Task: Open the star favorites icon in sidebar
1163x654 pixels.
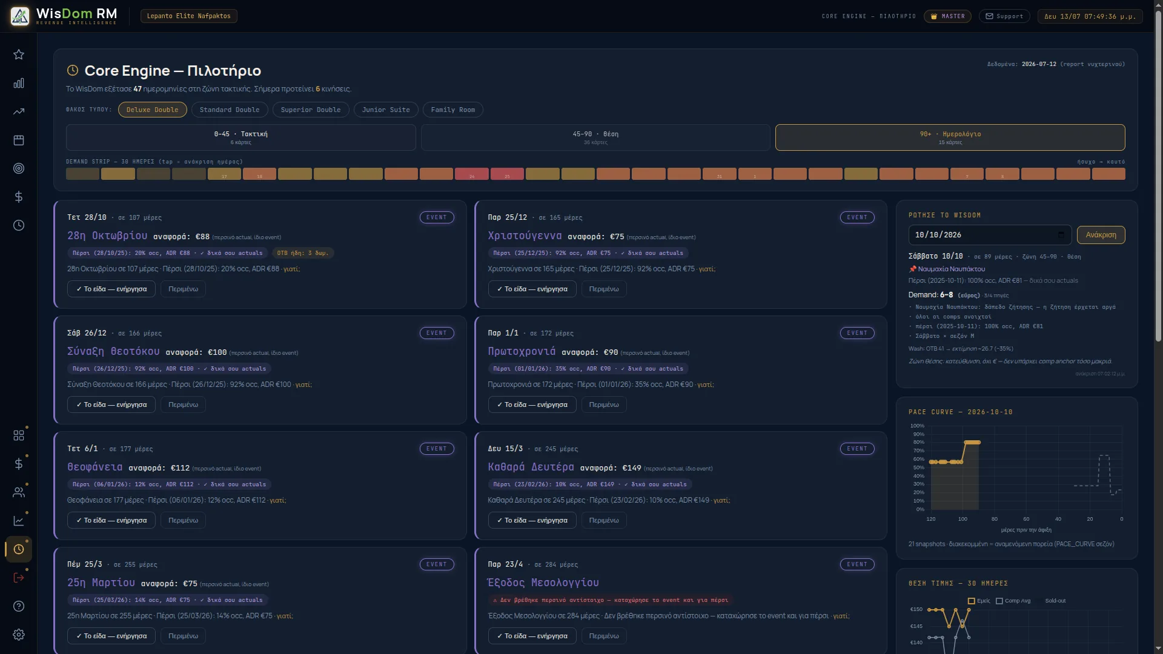Action: pos(19,54)
